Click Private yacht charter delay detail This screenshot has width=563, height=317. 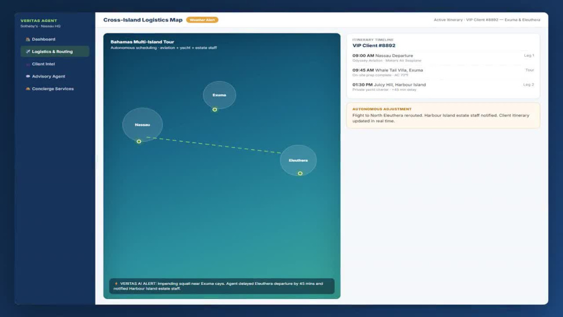(x=384, y=90)
